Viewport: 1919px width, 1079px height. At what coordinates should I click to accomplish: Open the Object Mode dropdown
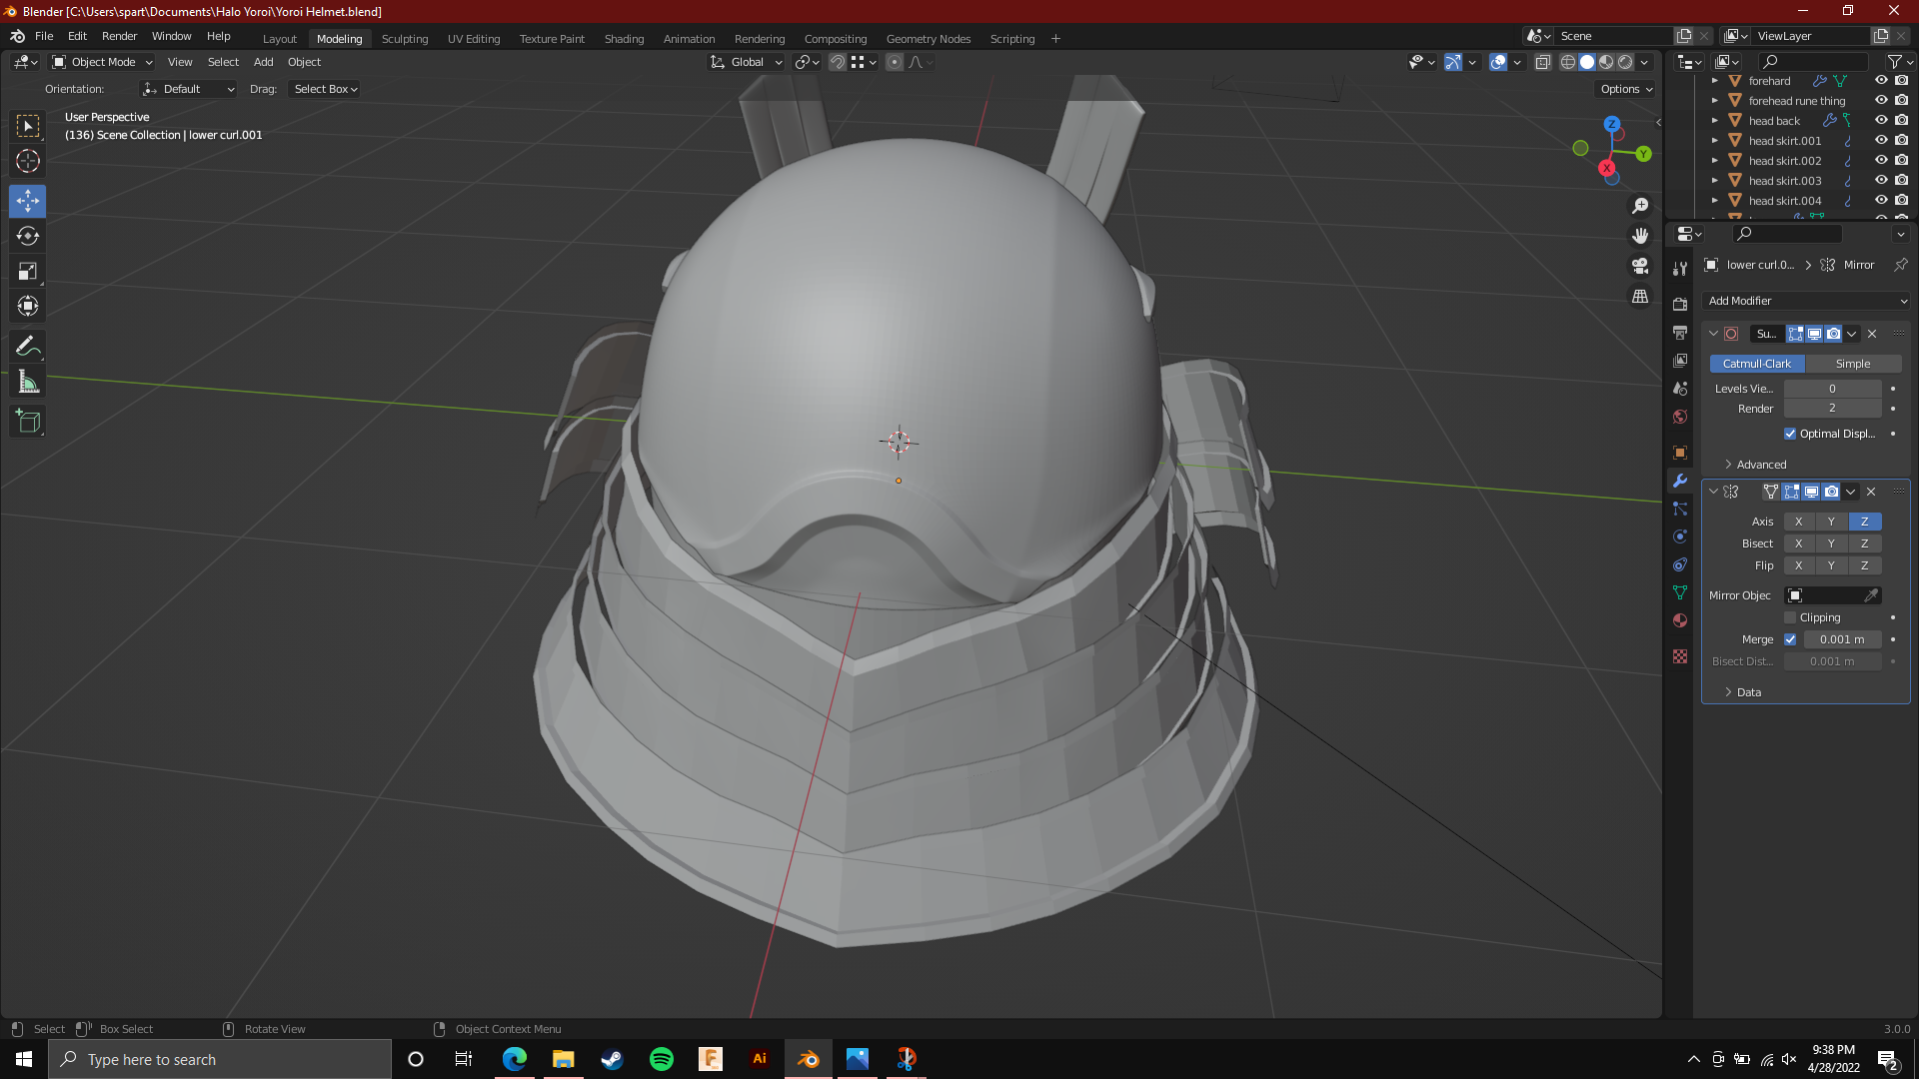[102, 62]
